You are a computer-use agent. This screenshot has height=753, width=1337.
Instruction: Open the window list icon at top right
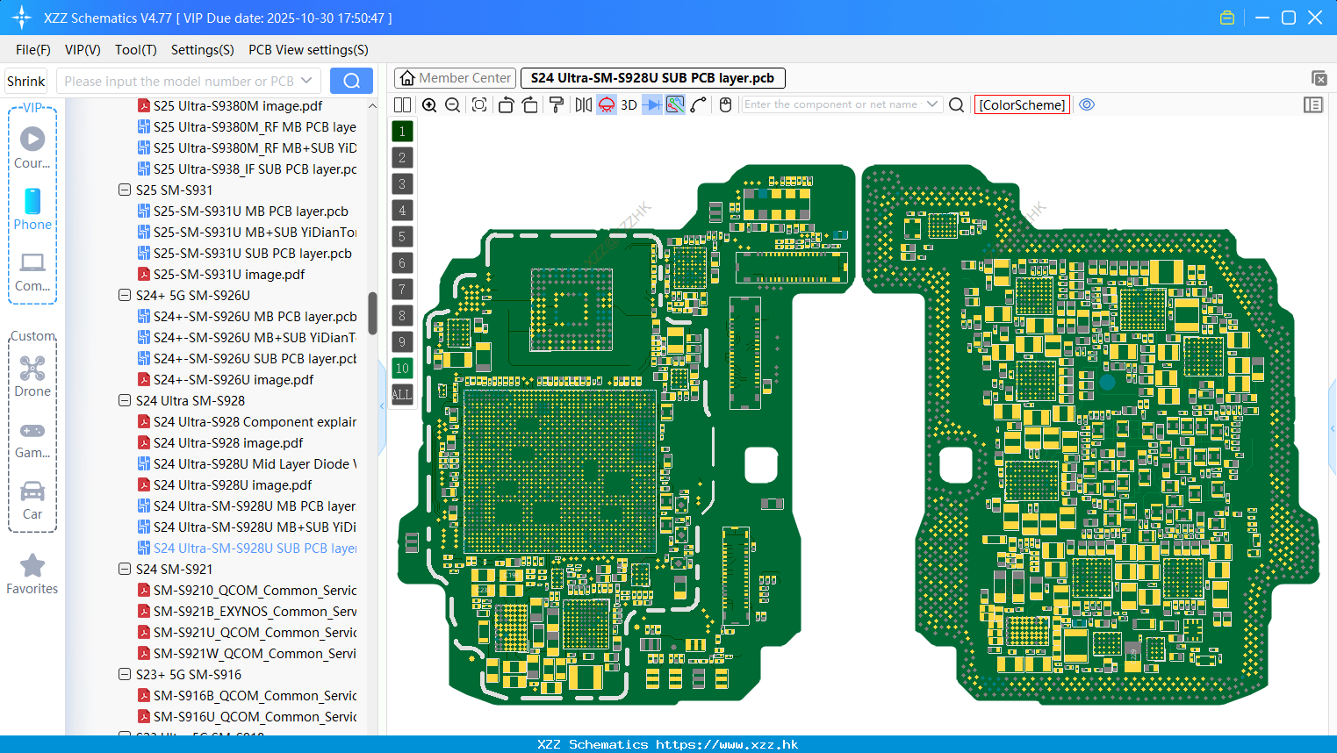(x=1319, y=78)
